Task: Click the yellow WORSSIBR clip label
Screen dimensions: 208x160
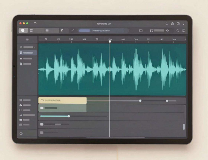Action: click(x=62, y=100)
